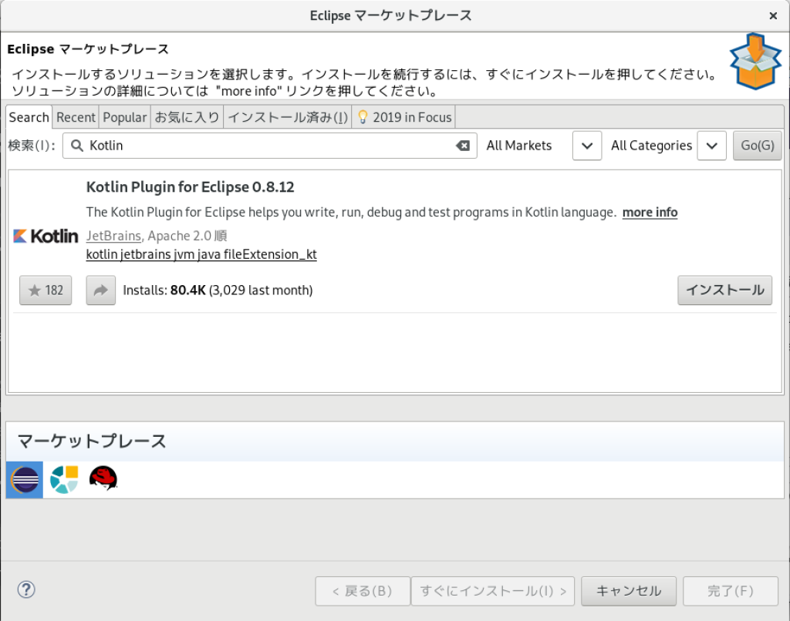Click the Kotlin Plugin for Eclipse 0.8.12 title

tap(190, 187)
